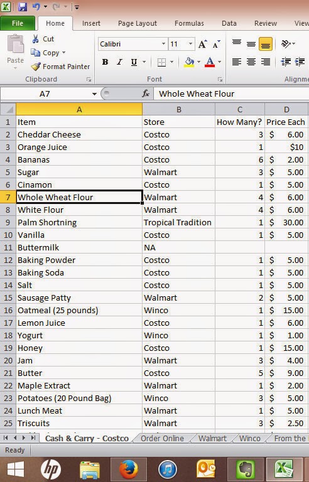Select the Format Painter brush
Image resolution: width=309 pixels, height=482 pixels.
tap(60, 67)
